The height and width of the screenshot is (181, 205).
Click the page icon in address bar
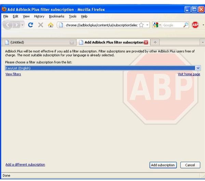pos(61,25)
